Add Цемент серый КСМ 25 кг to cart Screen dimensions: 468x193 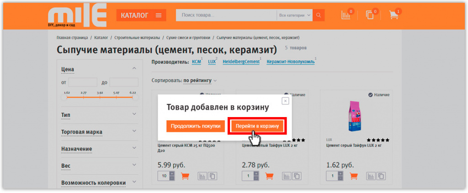[x=185, y=176]
